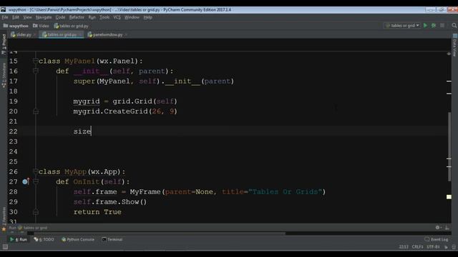Open Run panel settings gear icon

(437, 228)
